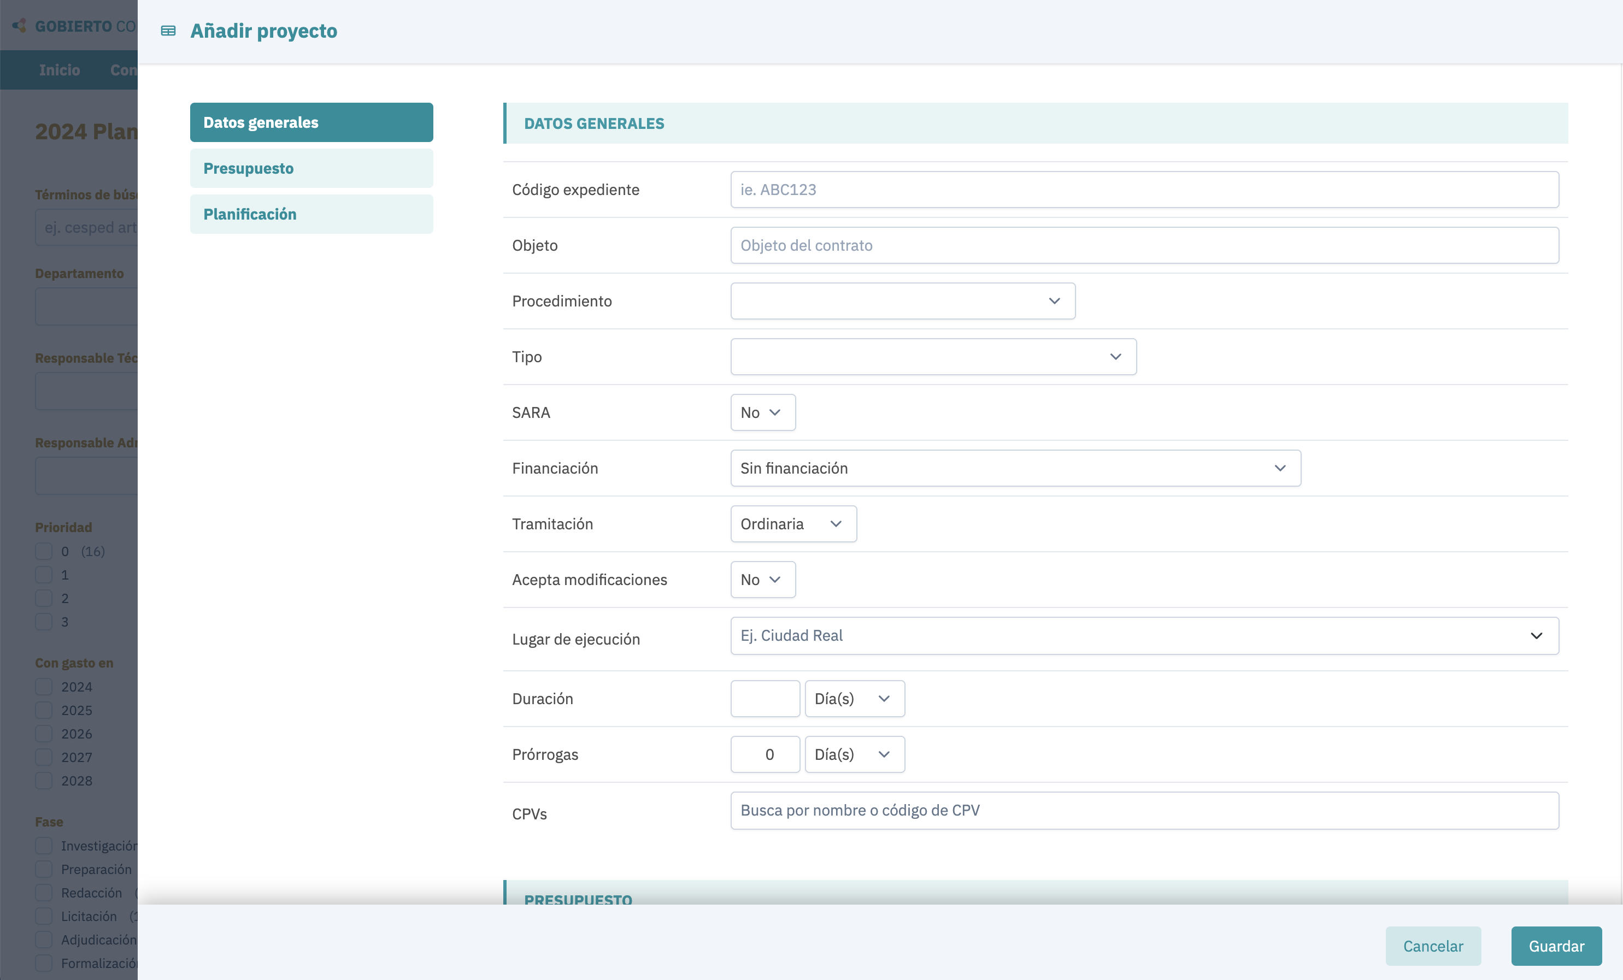Check the Licitación fase checkbox
This screenshot has width=1623, height=980.
[x=44, y=917]
